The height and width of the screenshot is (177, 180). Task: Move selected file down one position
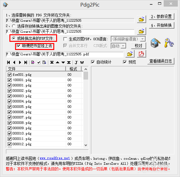pyautogui.click(x=63, y=63)
